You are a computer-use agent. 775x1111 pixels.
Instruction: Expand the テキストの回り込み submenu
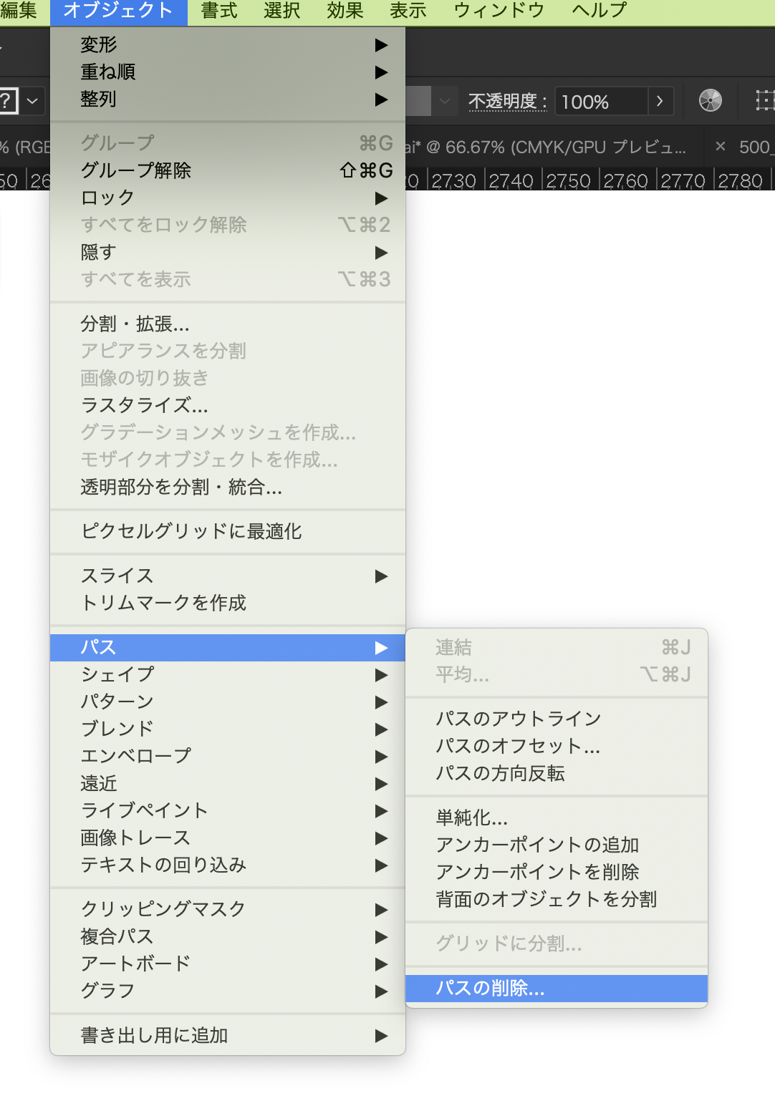[x=228, y=865]
